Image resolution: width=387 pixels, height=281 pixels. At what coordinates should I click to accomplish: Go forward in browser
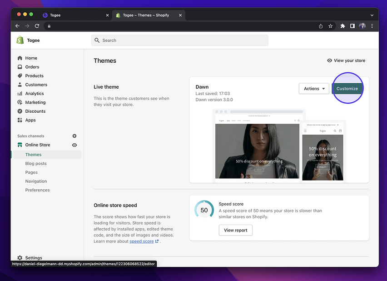coord(27,26)
